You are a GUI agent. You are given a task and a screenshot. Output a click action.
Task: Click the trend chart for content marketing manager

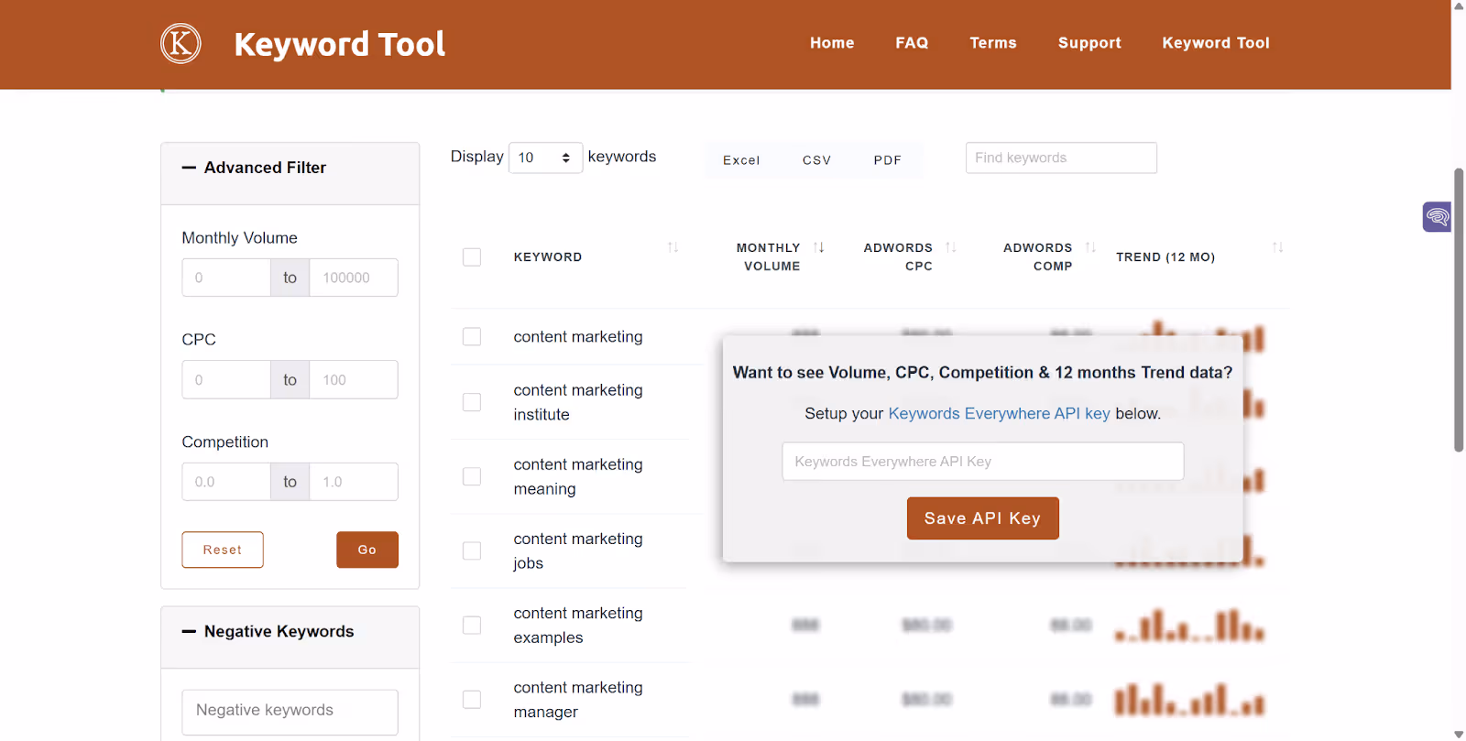pos(1189,700)
